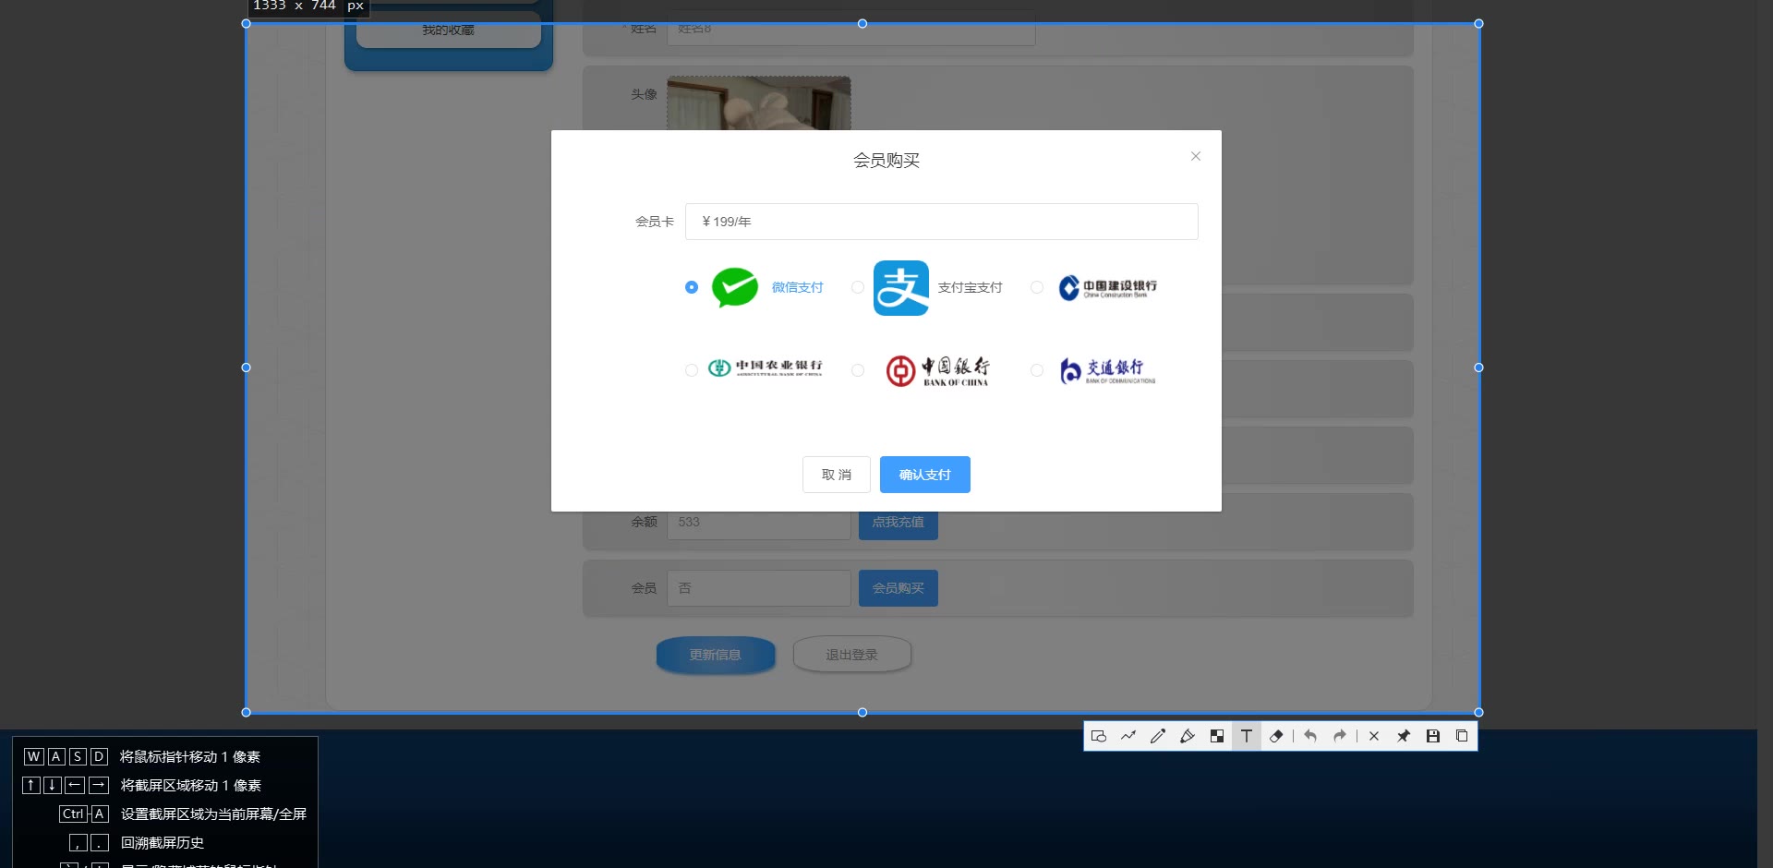The height and width of the screenshot is (868, 1773).
Task: Redo the annotation
Action: click(x=1340, y=736)
